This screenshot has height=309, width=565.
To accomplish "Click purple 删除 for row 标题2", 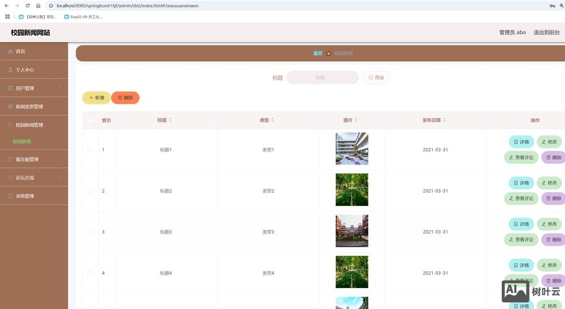I will 553,198.
